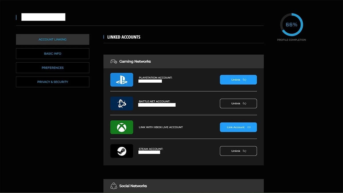
Task: Switch to the Account Linking tab
Action: point(53,39)
